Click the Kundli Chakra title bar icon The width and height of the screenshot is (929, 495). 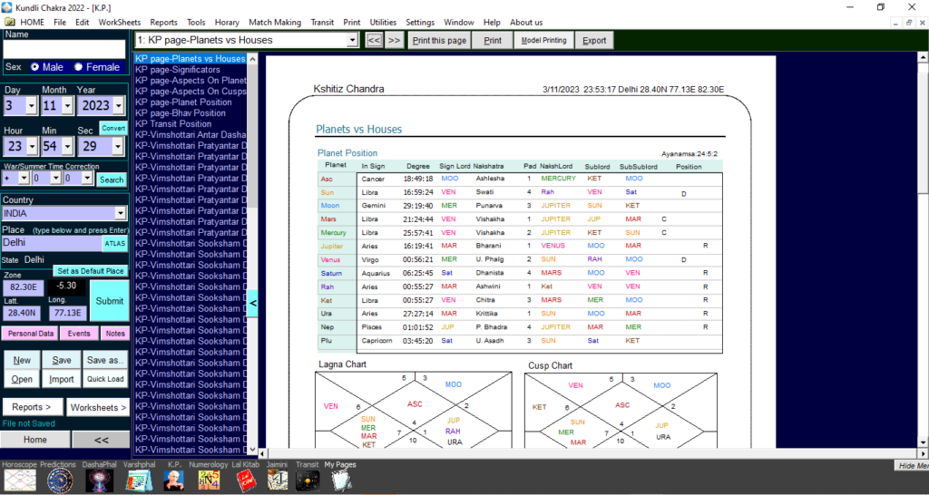pyautogui.click(x=6, y=7)
